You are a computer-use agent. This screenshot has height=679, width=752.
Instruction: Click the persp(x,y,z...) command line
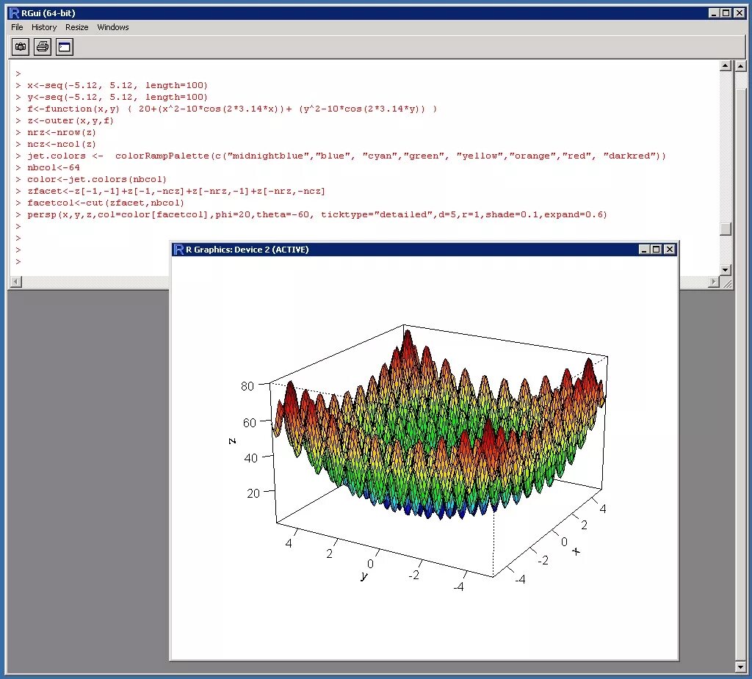pyautogui.click(x=317, y=214)
